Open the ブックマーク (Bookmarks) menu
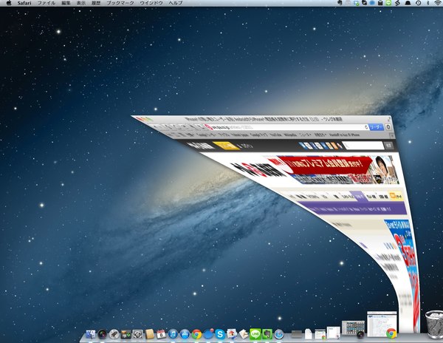The width and height of the screenshot is (443, 343). 119,4
